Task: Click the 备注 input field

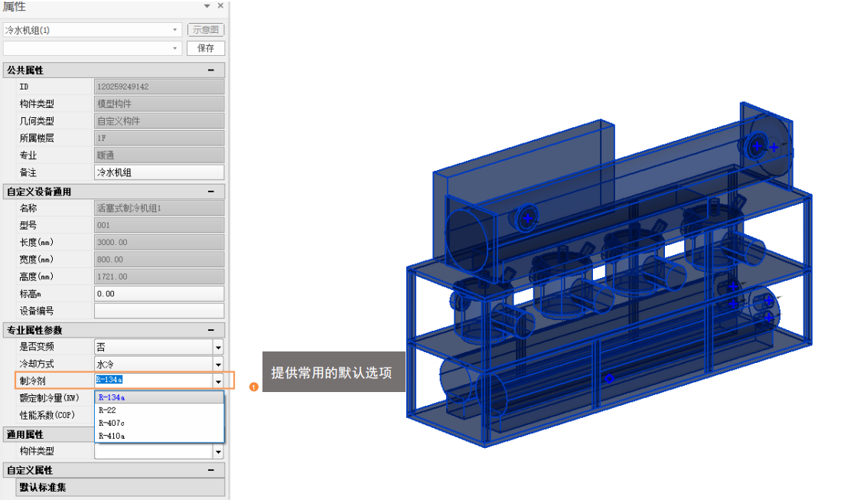Action: pos(159,173)
